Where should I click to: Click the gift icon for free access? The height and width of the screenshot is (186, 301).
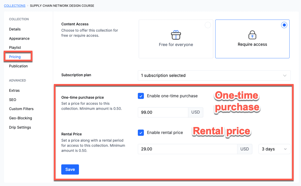(x=176, y=35)
